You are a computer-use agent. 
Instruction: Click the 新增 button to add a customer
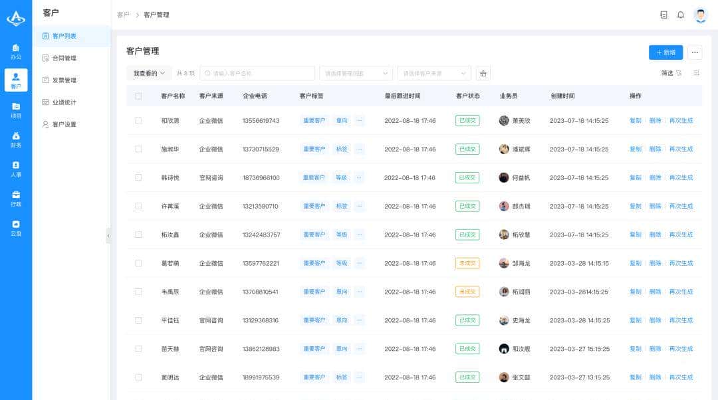[x=665, y=52]
